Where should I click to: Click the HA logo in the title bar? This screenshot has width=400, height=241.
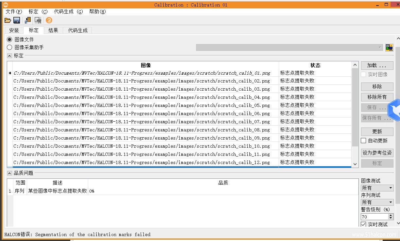tap(6, 5)
